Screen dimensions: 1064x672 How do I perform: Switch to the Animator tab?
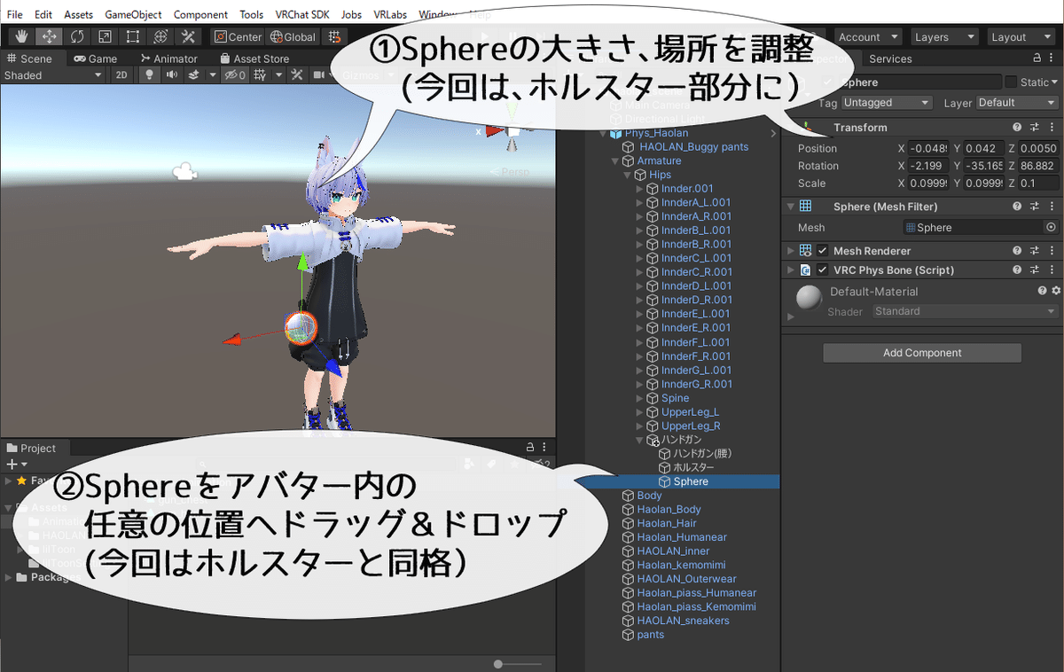coord(168,59)
